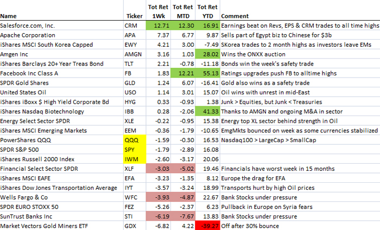The width and height of the screenshot is (380, 230).
Task: Click the HYG ticker cell
Action: pyautogui.click(x=135, y=102)
